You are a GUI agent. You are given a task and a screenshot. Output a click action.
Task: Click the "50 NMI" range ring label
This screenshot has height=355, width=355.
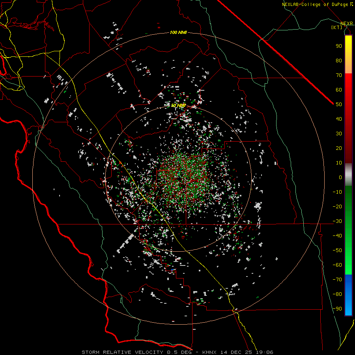(178, 105)
